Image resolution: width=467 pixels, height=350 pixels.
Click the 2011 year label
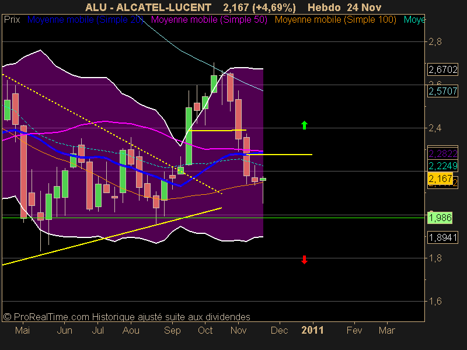312,330
